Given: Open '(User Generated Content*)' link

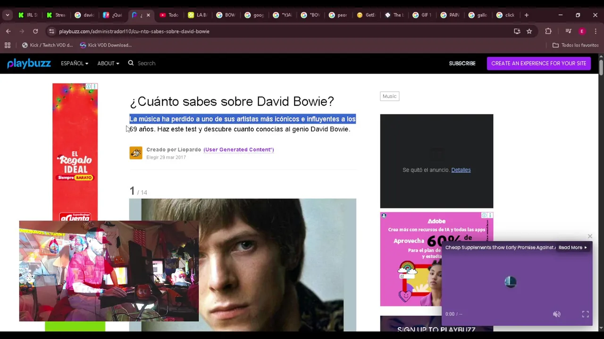Looking at the screenshot, I should 239,150.
